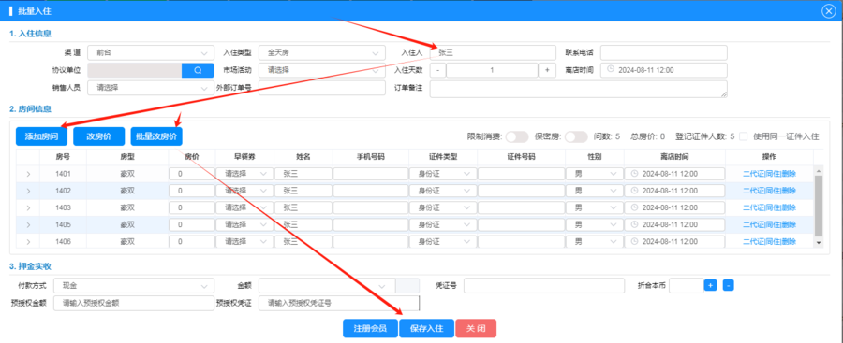Image resolution: width=843 pixels, height=343 pixels.
Task: Decrease 入住天数 with the minus button
Action: click(x=437, y=70)
